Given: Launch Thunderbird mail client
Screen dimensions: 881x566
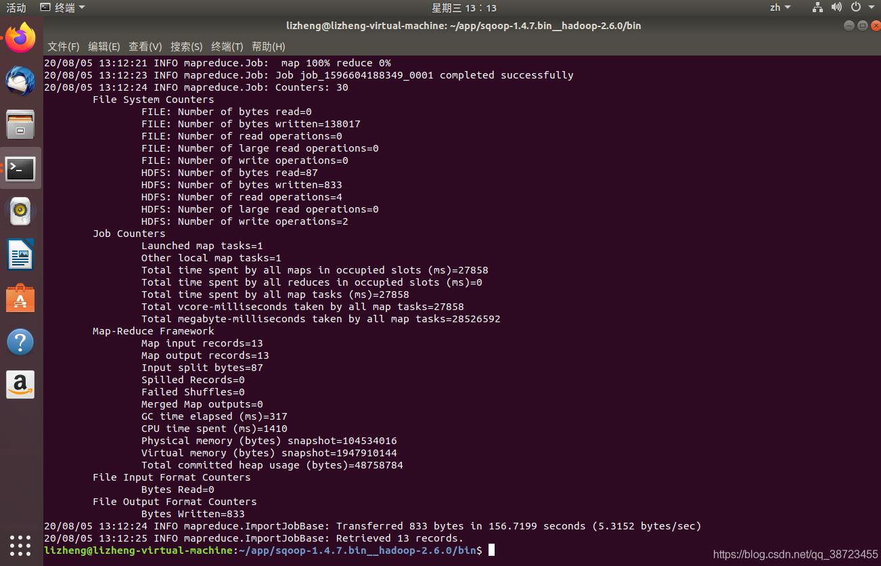Looking at the screenshot, I should (20, 81).
